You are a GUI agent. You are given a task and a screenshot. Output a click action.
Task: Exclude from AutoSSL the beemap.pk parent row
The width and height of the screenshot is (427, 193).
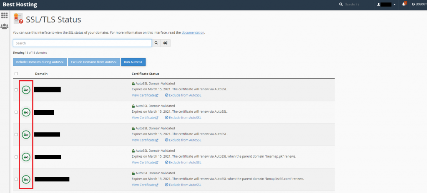(183, 163)
